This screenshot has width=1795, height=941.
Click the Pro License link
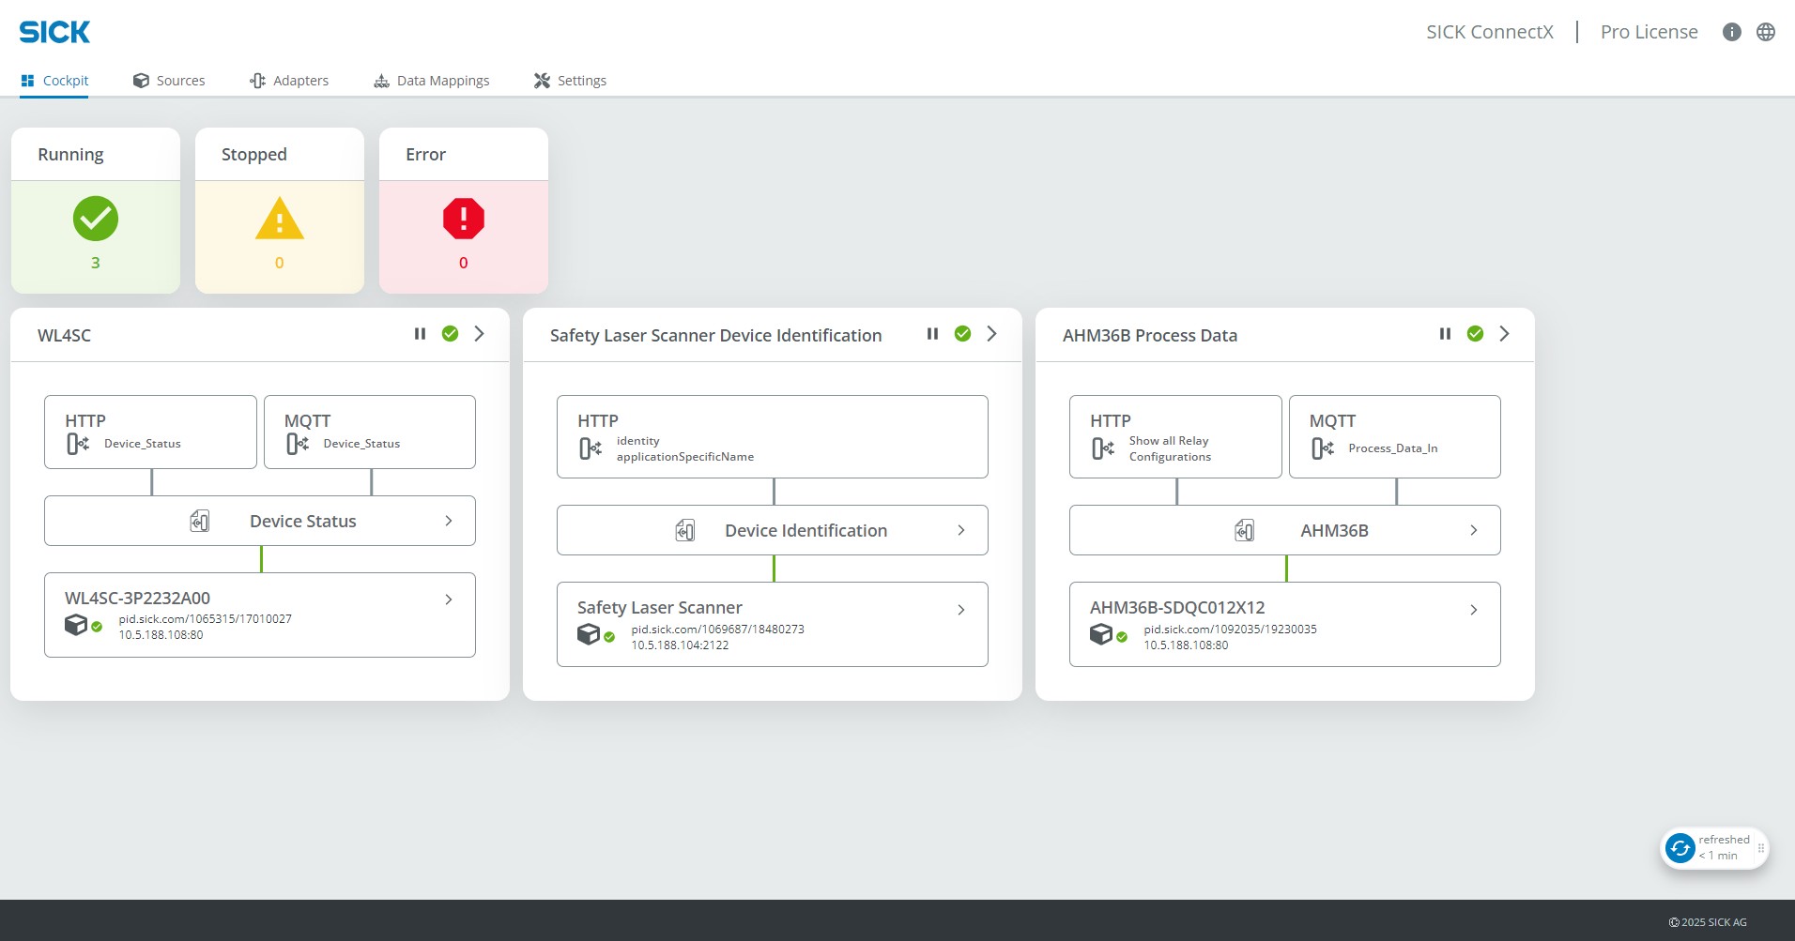(1649, 32)
